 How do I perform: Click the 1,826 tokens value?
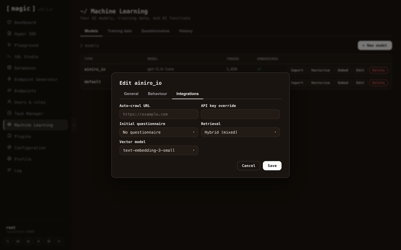[232, 69]
